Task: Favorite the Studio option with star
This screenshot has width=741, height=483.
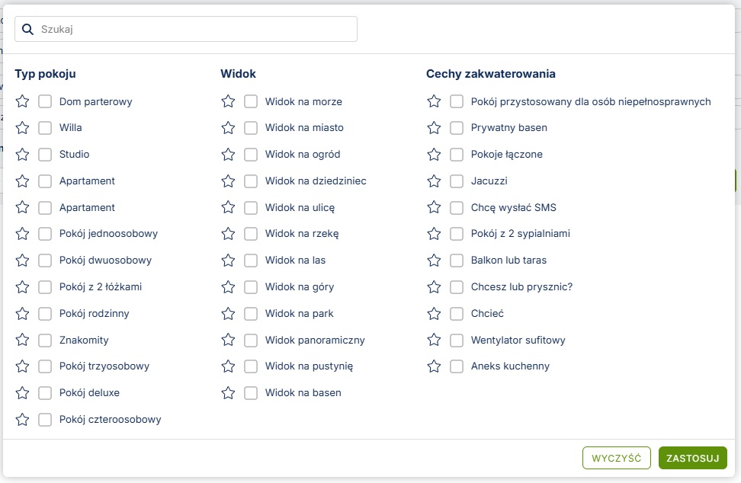Action: point(22,155)
